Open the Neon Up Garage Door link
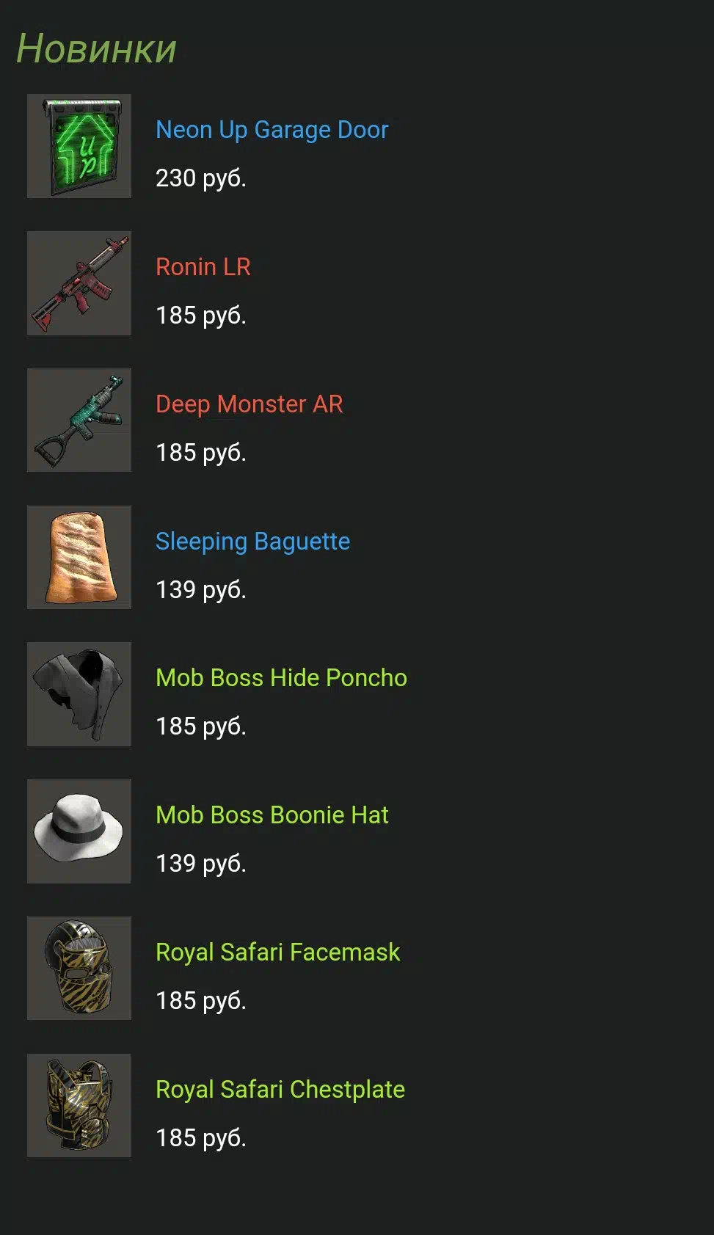The image size is (714, 1235). (x=272, y=130)
